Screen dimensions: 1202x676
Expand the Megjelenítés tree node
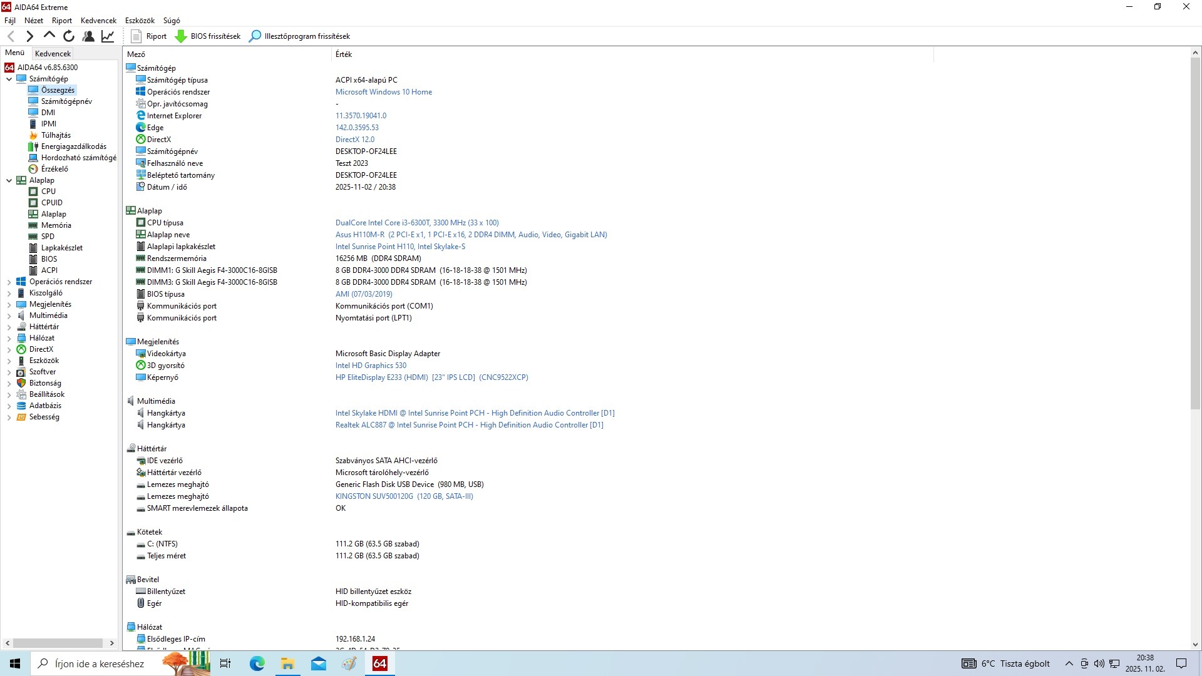pyautogui.click(x=9, y=304)
